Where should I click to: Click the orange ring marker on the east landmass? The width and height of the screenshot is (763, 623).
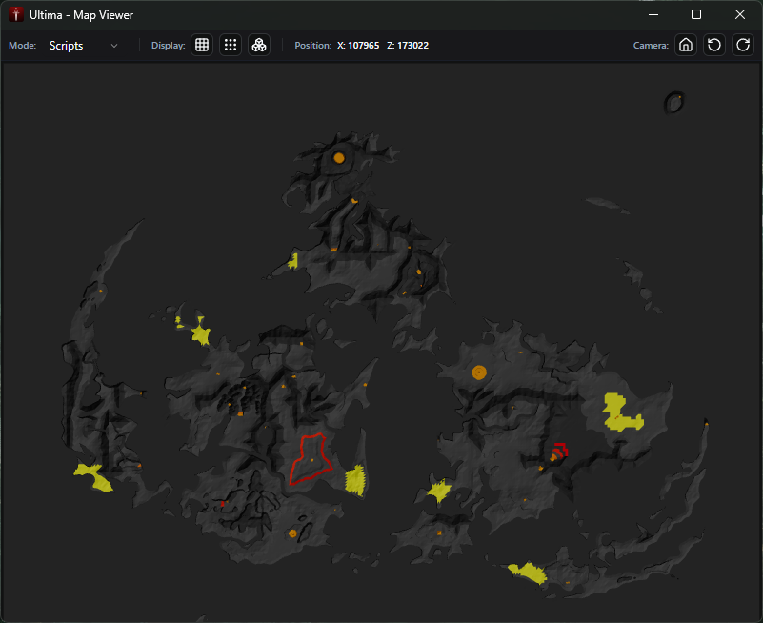click(479, 372)
